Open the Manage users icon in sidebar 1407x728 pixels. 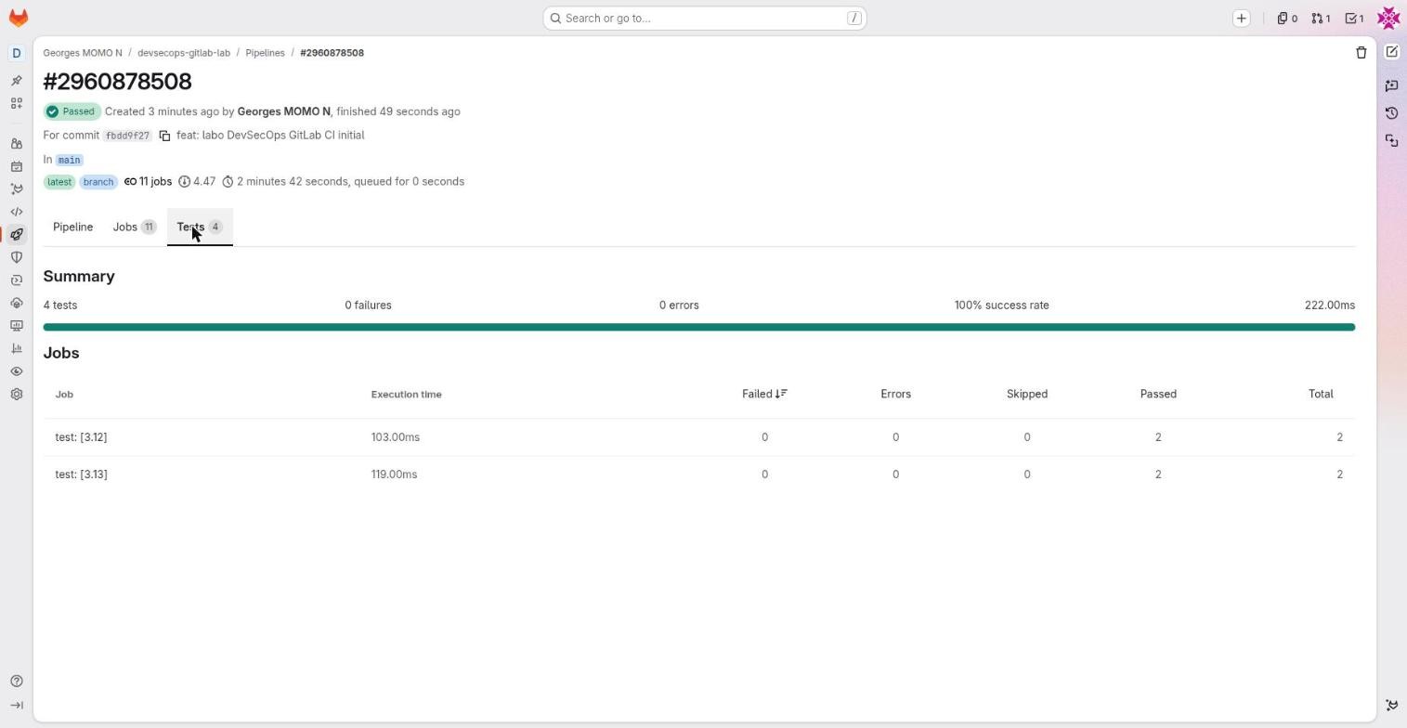point(16,144)
